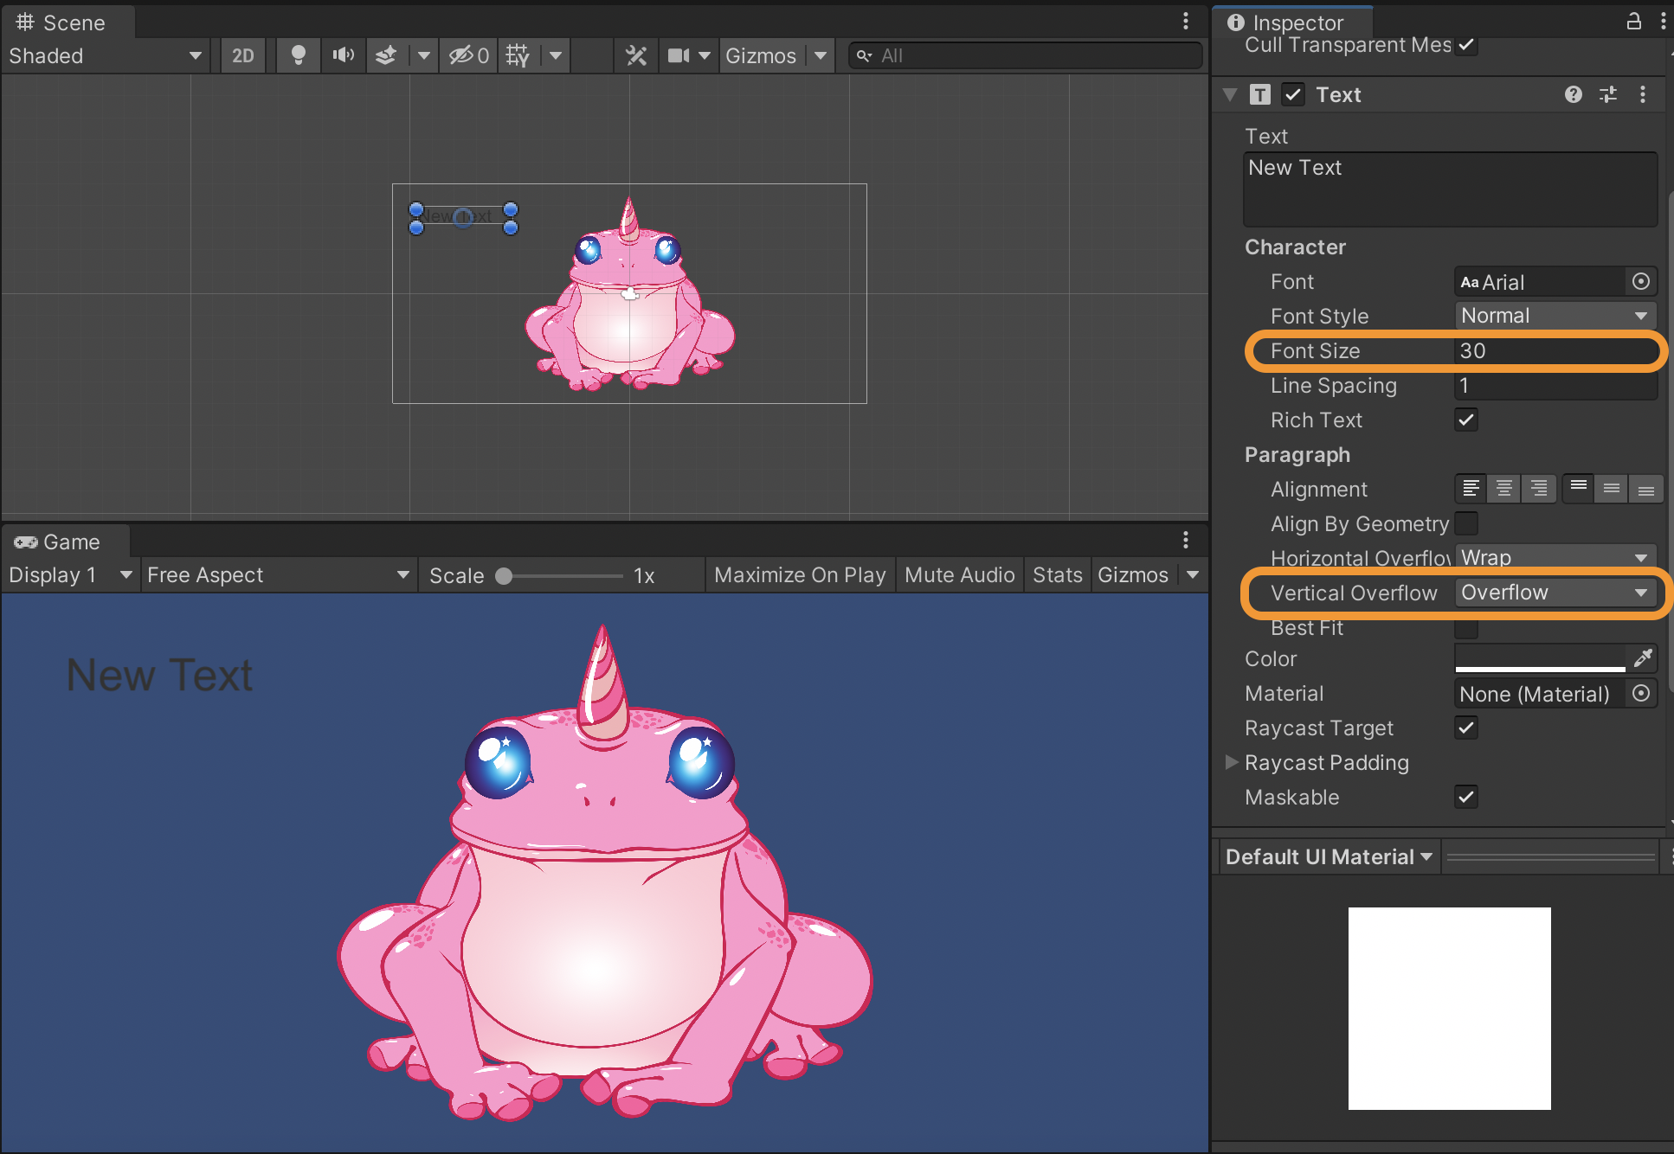Click the Color swatch for text color
The height and width of the screenshot is (1154, 1674).
click(x=1538, y=658)
